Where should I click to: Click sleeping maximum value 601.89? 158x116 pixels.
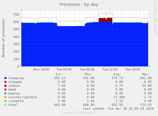pyautogui.click(x=146, y=78)
